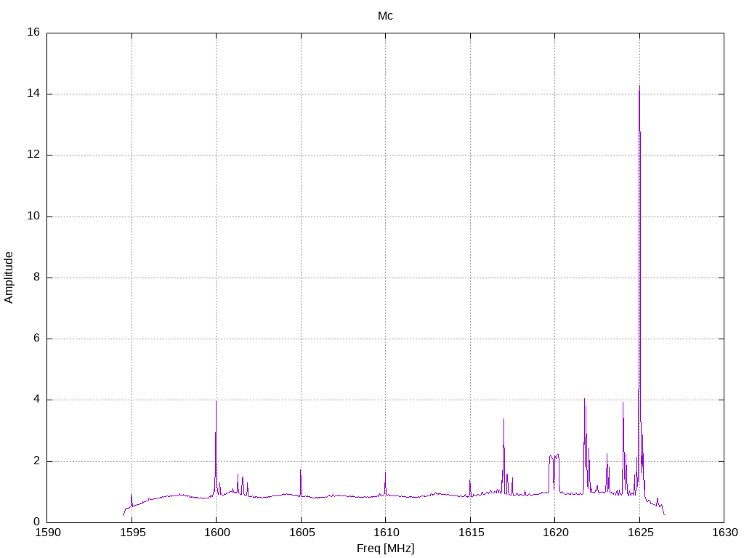Viewport: 744px width, 558px height.
Task: Click the y-axis tick label 2
Action: click(36, 461)
